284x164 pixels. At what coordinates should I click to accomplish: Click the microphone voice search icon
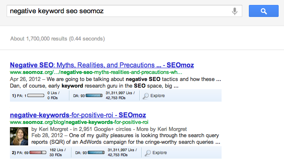point(234,11)
